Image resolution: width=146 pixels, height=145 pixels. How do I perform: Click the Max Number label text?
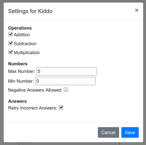tap(22, 71)
